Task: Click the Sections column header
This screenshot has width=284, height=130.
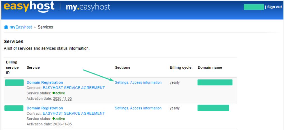Action: click(x=123, y=68)
